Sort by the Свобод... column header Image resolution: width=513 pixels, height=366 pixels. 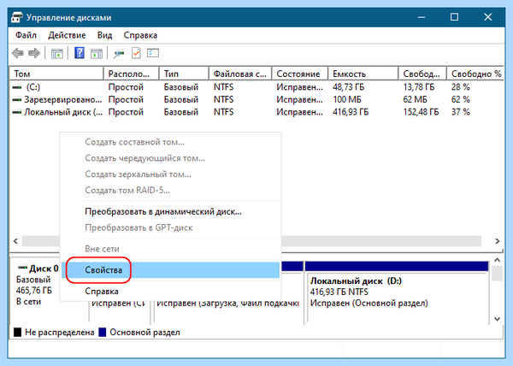422,74
